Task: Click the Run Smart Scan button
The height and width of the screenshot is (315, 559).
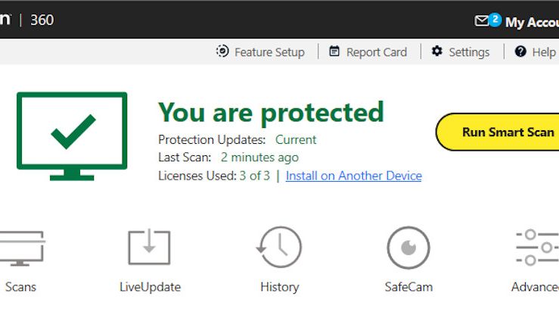Action: tap(498, 132)
